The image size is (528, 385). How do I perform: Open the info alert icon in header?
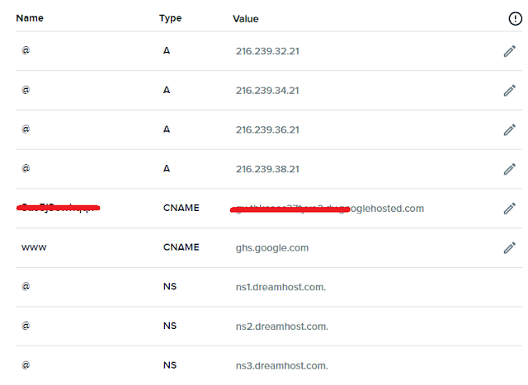point(515,18)
